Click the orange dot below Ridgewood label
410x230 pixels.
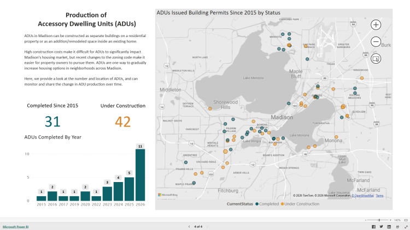[362, 78]
